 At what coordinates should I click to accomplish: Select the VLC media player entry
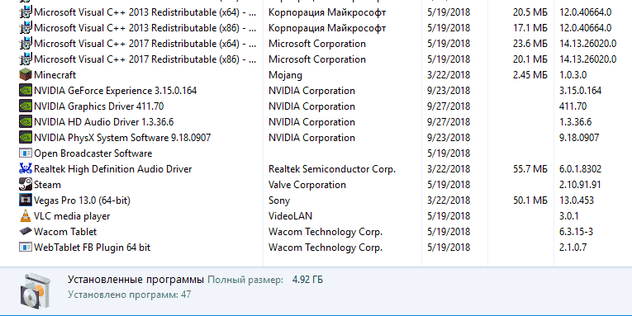click(72, 216)
